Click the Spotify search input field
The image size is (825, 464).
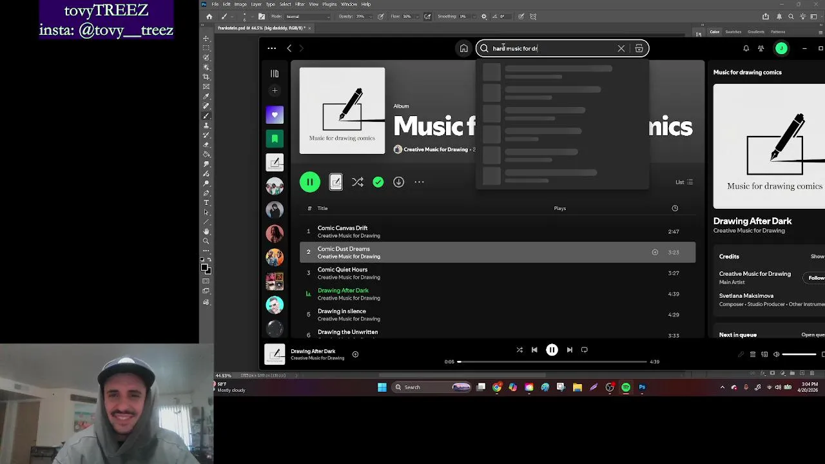[553, 48]
